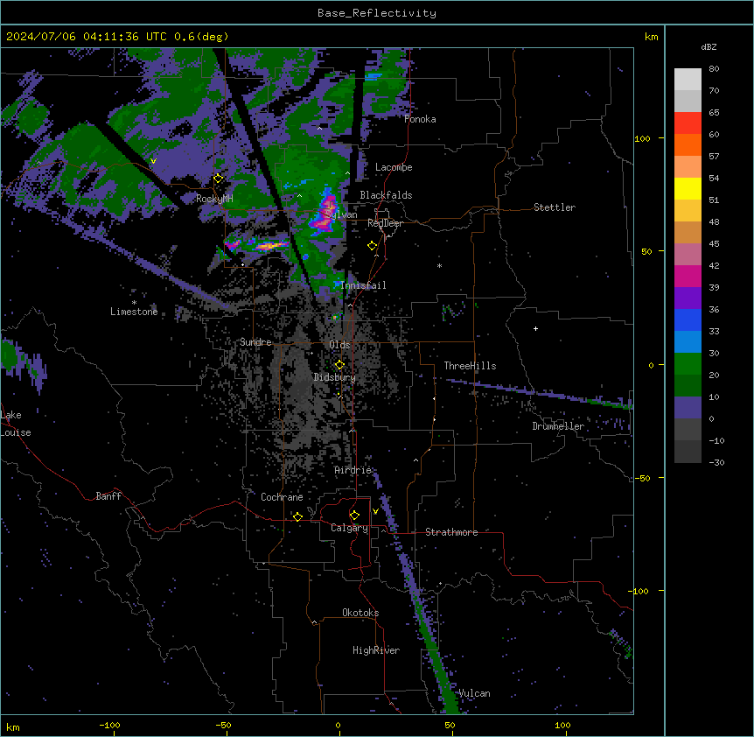
Task: Choose the orange 60-57 dBZ swatch
Action: [688, 144]
